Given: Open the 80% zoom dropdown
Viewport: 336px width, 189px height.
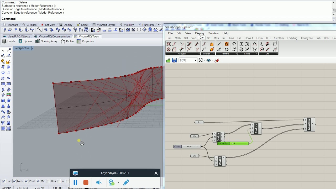Looking at the screenshot, I should [195, 60].
